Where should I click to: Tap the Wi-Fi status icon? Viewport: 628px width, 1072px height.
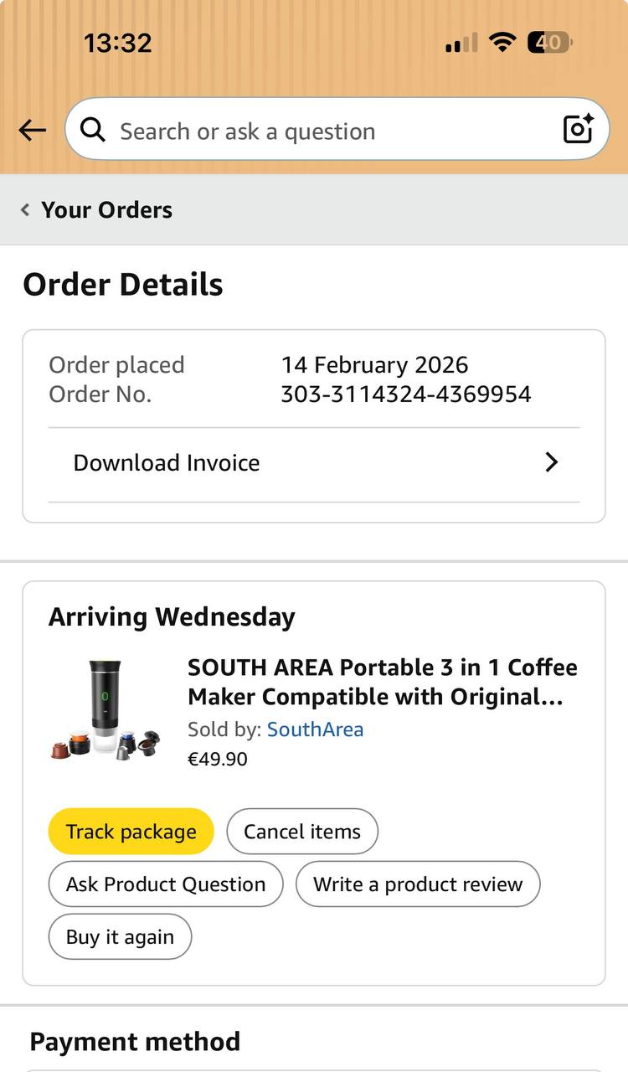click(502, 42)
